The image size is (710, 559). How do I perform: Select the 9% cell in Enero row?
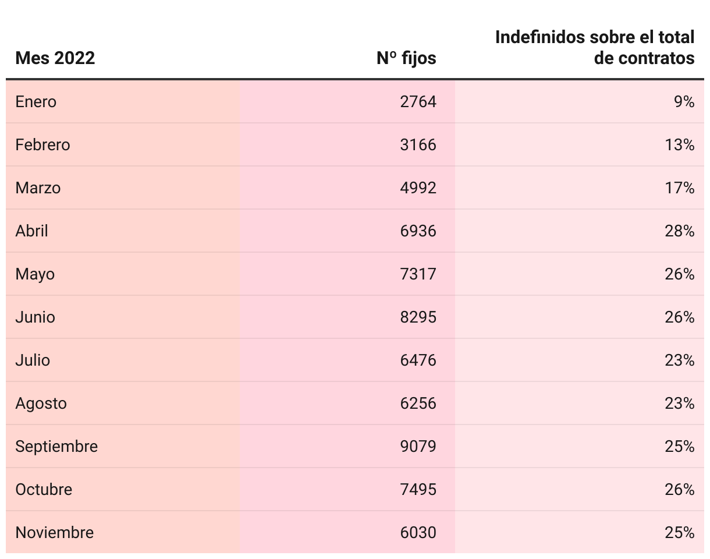tap(684, 102)
